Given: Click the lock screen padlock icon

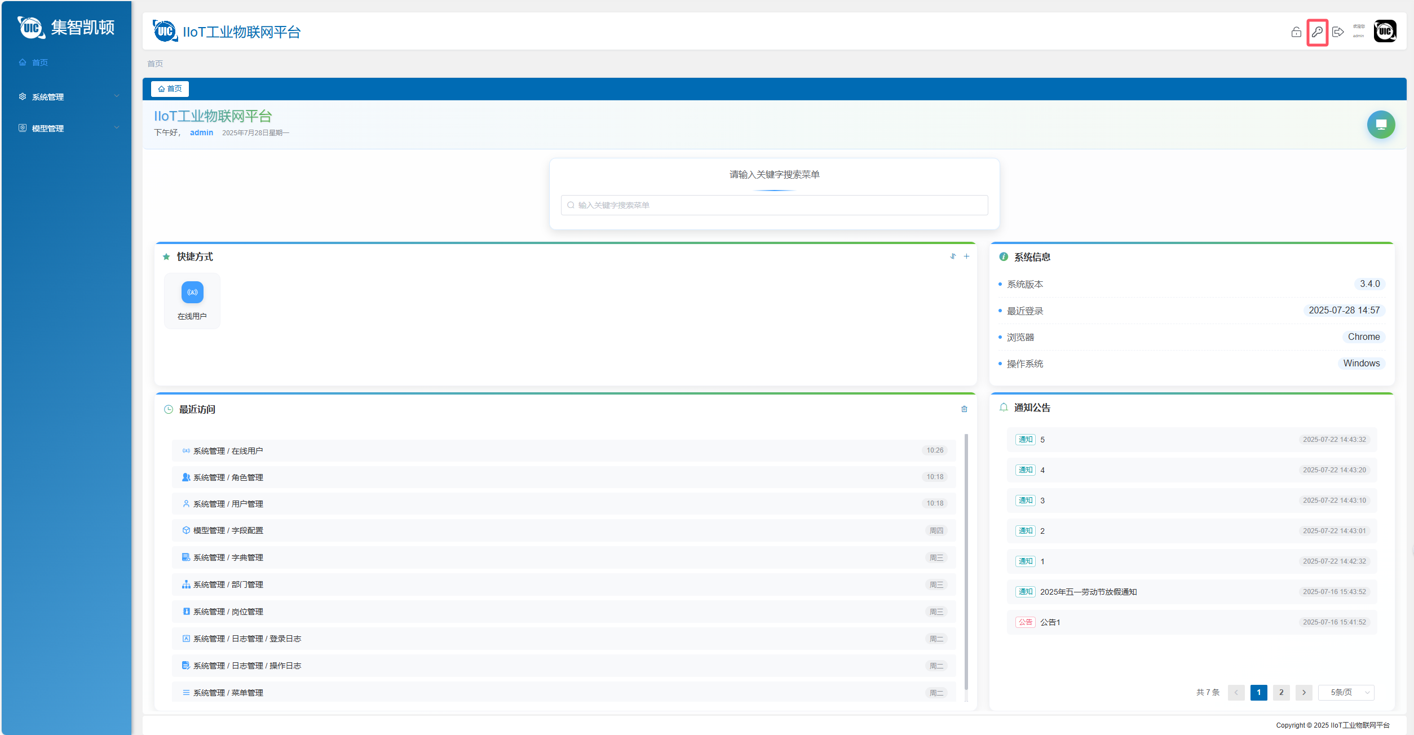Looking at the screenshot, I should 1296,32.
